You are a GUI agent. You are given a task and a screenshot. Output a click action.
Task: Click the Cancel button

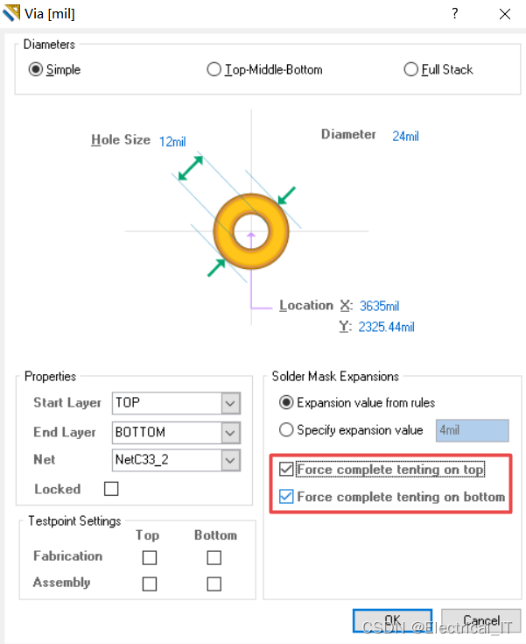480,620
